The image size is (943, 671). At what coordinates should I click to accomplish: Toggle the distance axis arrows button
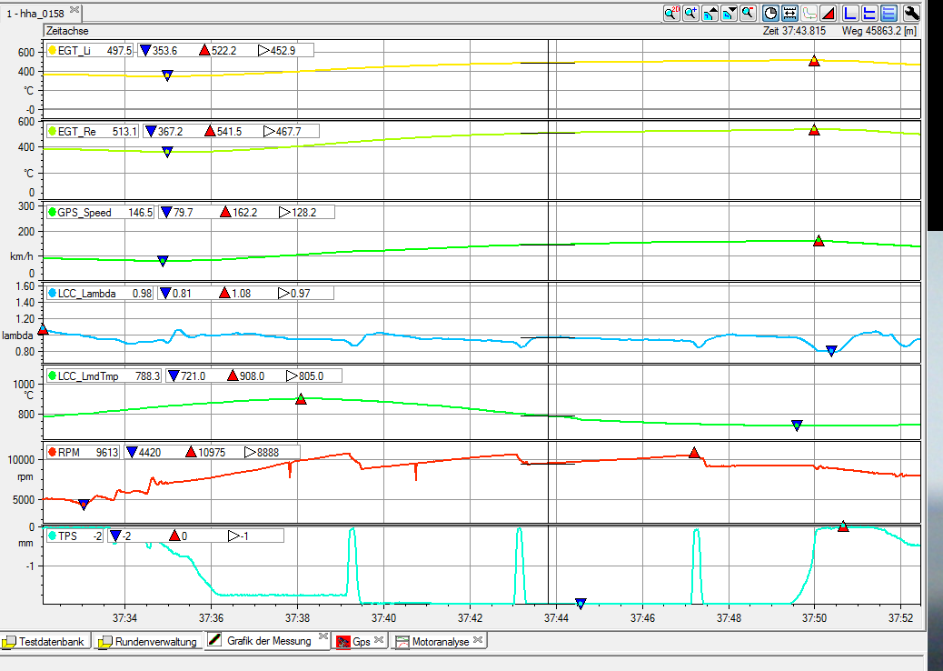[789, 13]
